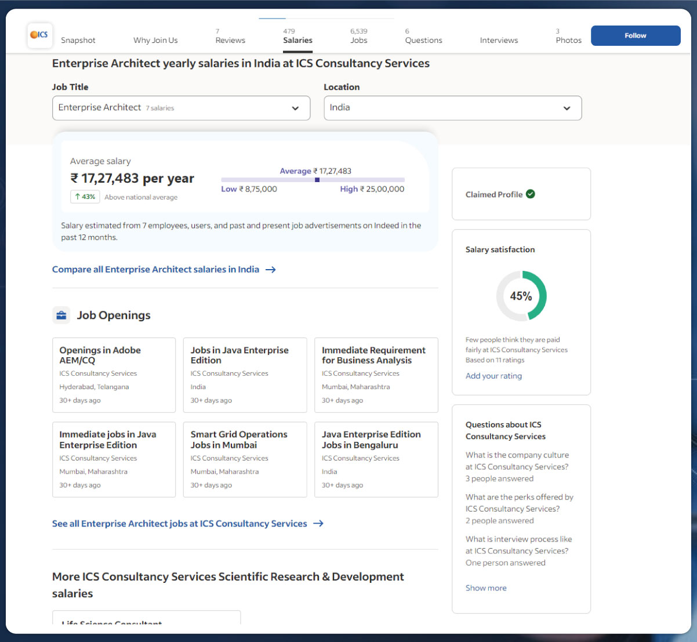697x642 pixels.
Task: Click the Job Openings heading
Action: coord(114,315)
